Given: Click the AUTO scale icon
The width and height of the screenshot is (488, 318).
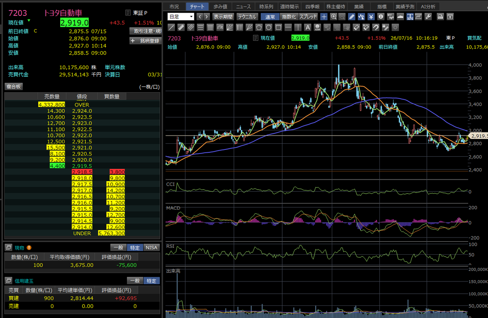Looking at the screenshot, I should 410,17.
